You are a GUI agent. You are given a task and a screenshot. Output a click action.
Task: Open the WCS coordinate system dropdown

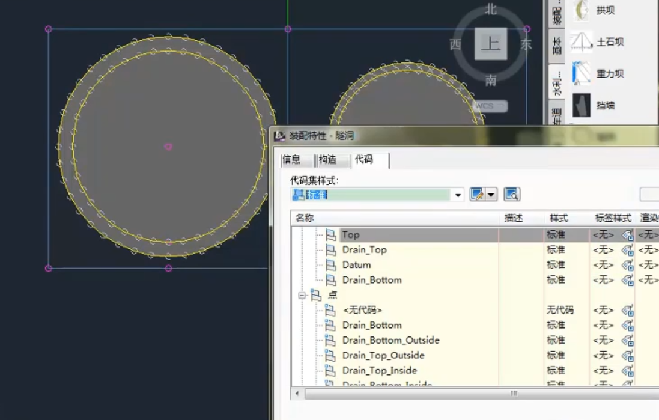click(490, 106)
